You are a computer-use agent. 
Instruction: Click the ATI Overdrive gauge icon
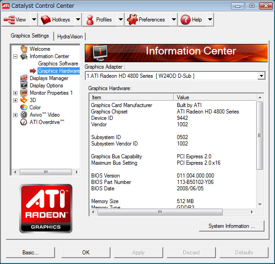pos(24,122)
